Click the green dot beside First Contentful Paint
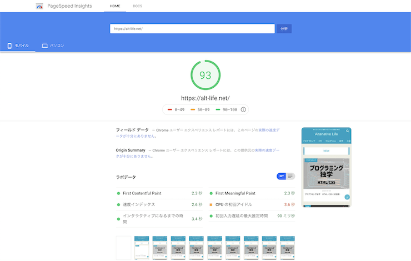Image resolution: width=411 pixels, height=261 pixels. [118, 193]
